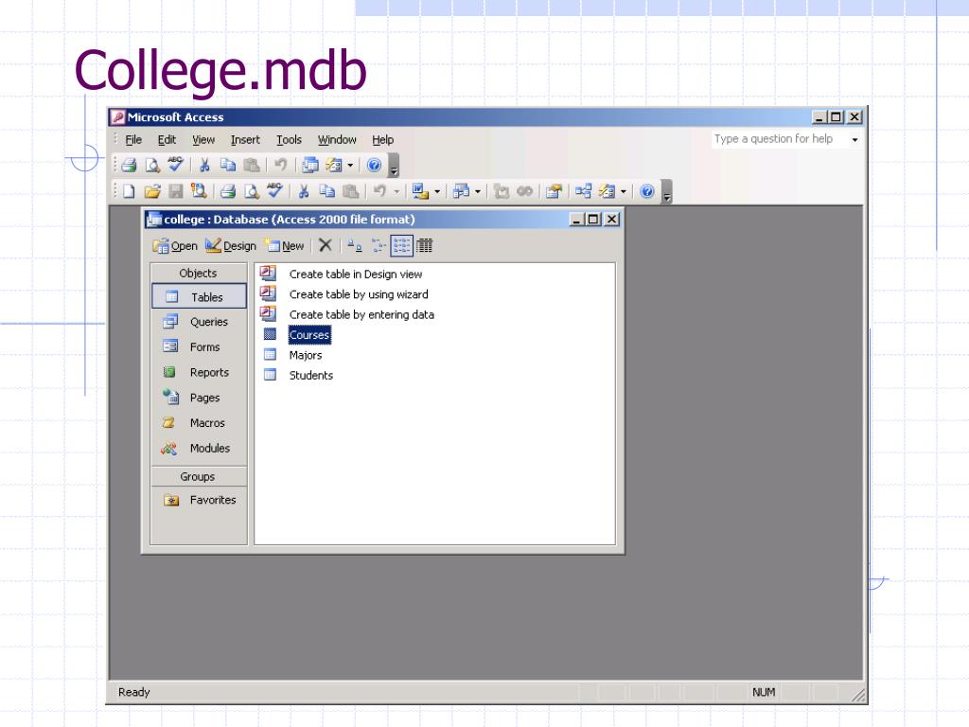Open Toolbar Options at end of short toolbar
969x727 pixels.
click(x=395, y=166)
